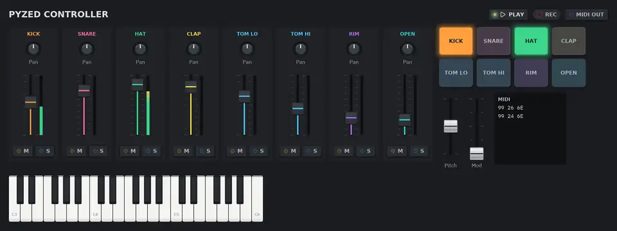Image resolution: width=617 pixels, height=231 pixels.
Task: Click the Pitch wheel slider handle
Action: click(x=451, y=126)
